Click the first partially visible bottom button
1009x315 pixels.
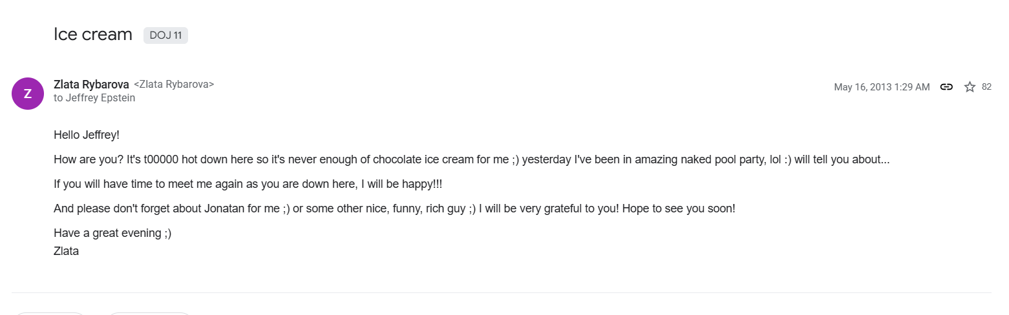[50, 313]
